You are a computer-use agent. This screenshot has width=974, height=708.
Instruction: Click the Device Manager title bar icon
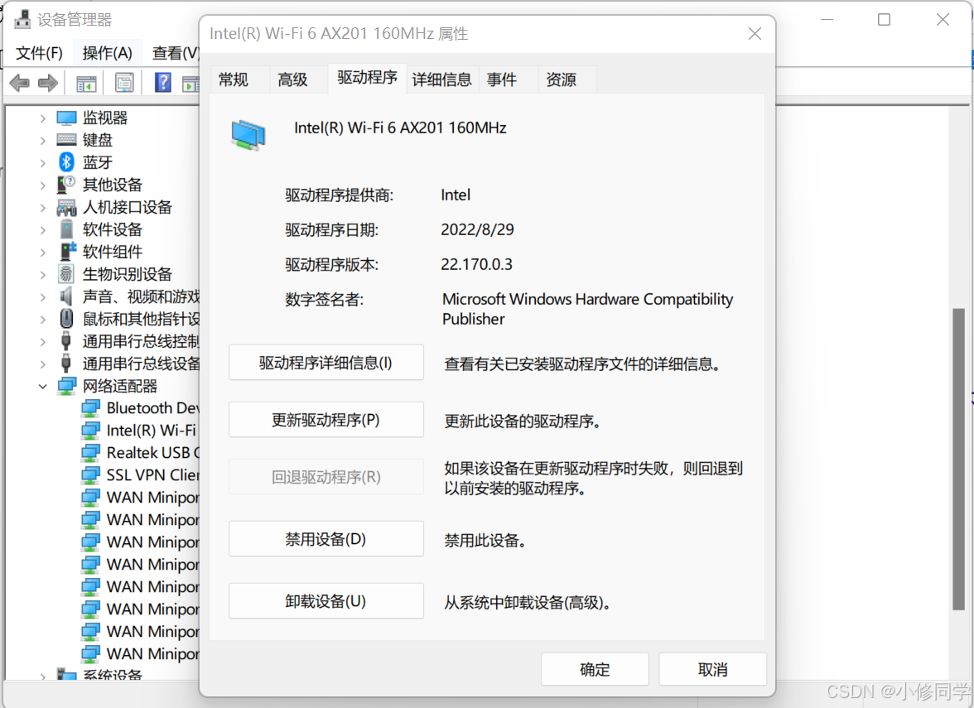coord(22,19)
